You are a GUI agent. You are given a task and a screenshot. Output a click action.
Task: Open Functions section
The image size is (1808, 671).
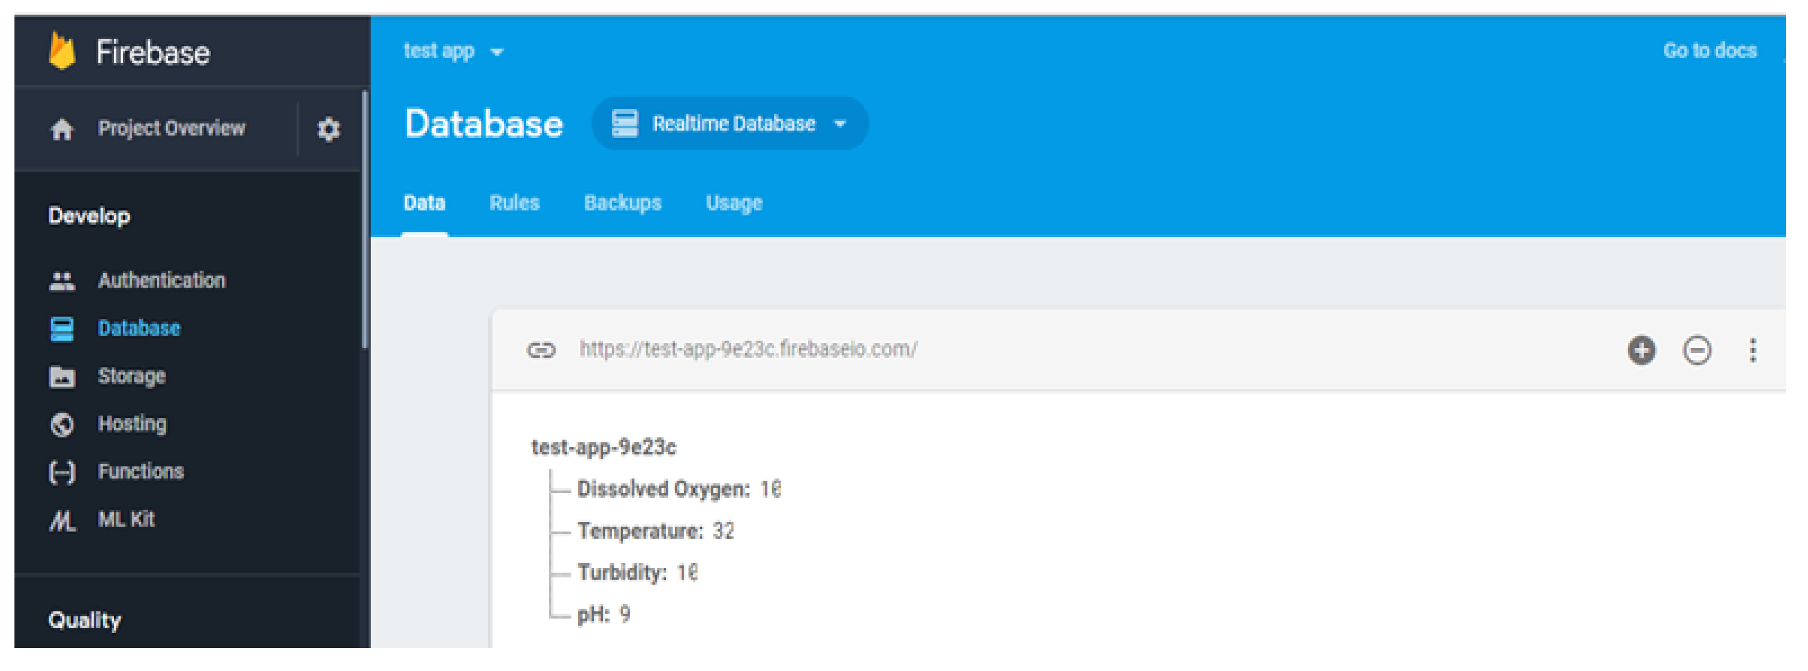[x=140, y=471]
